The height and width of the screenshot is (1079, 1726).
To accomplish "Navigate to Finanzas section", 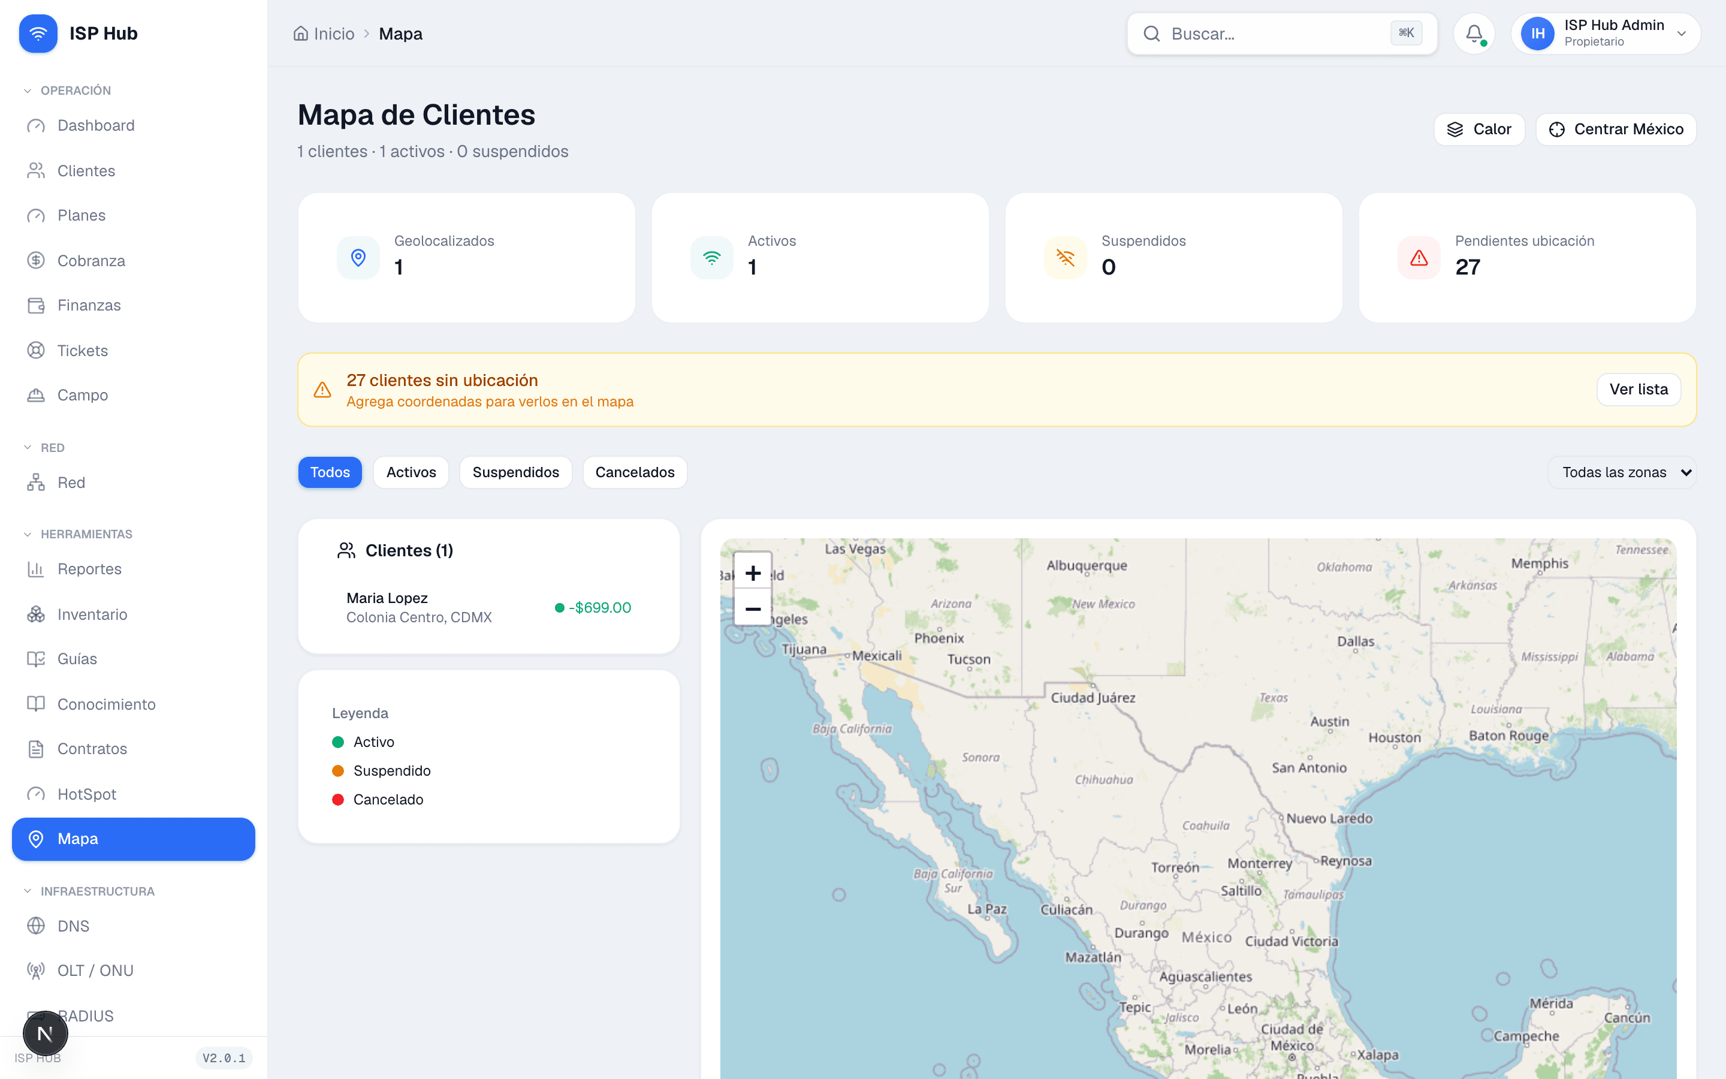I will 134,306.
